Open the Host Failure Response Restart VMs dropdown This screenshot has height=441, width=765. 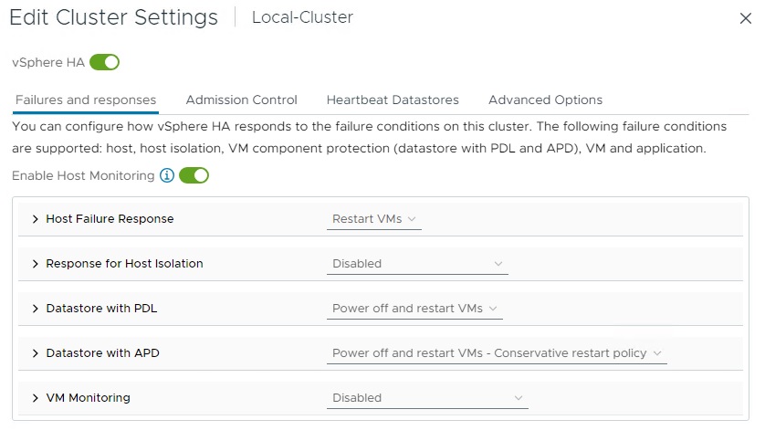374,219
